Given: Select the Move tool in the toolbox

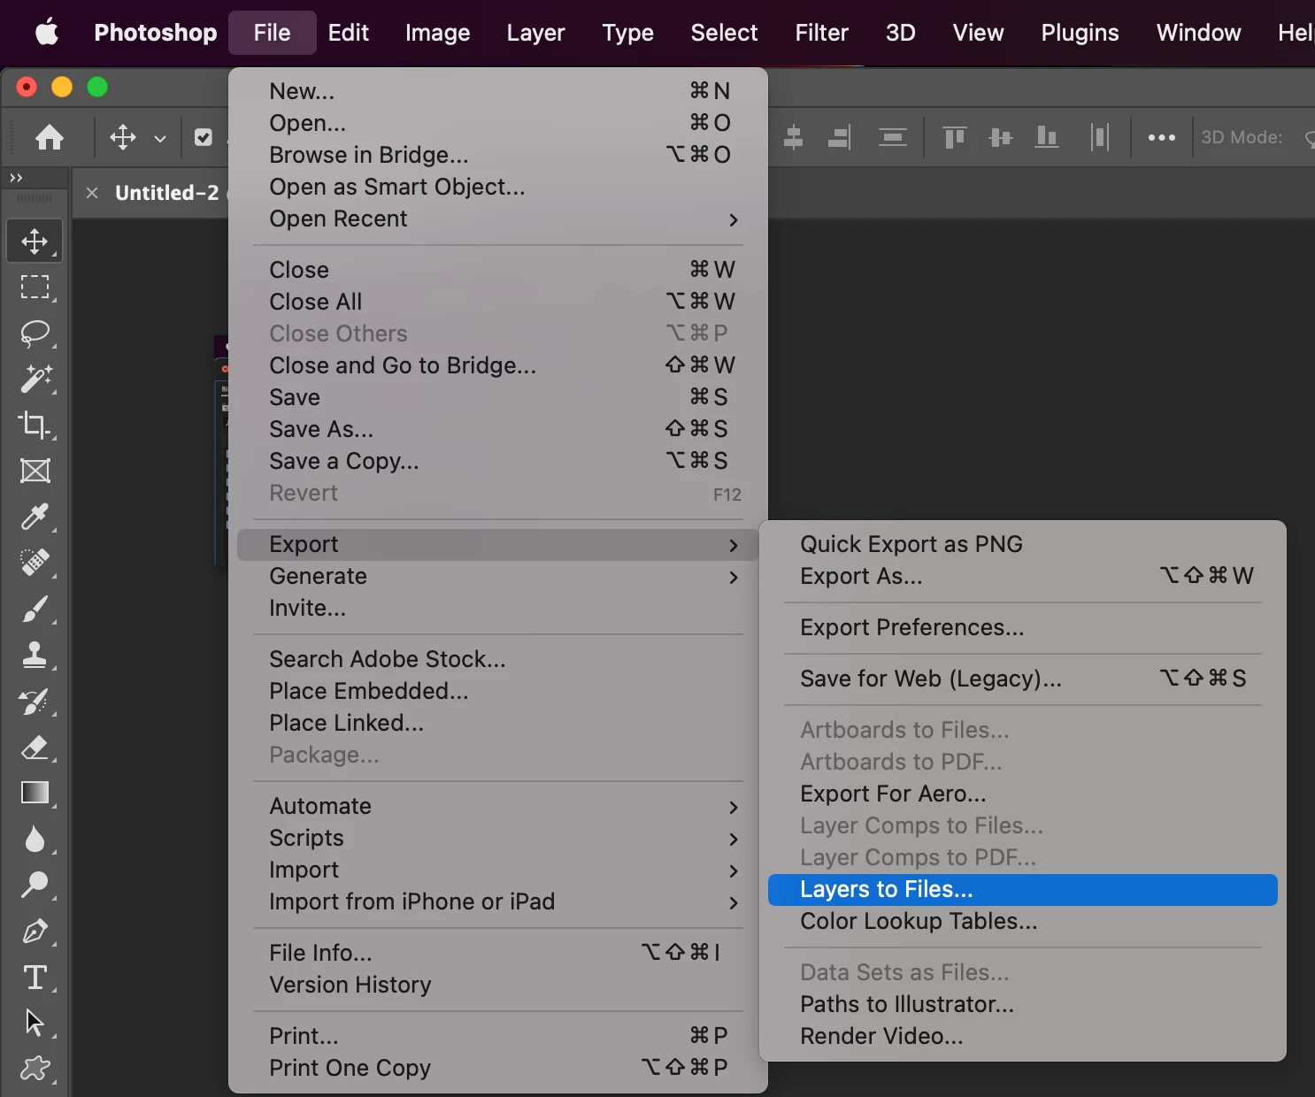Looking at the screenshot, I should [x=35, y=241].
